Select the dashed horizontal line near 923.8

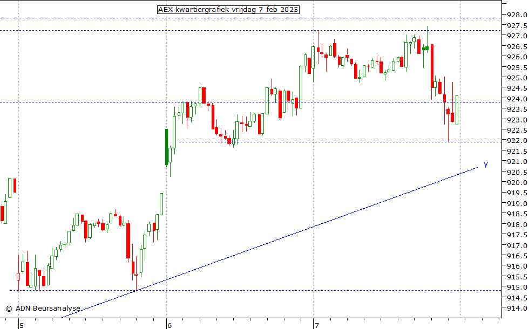point(250,102)
